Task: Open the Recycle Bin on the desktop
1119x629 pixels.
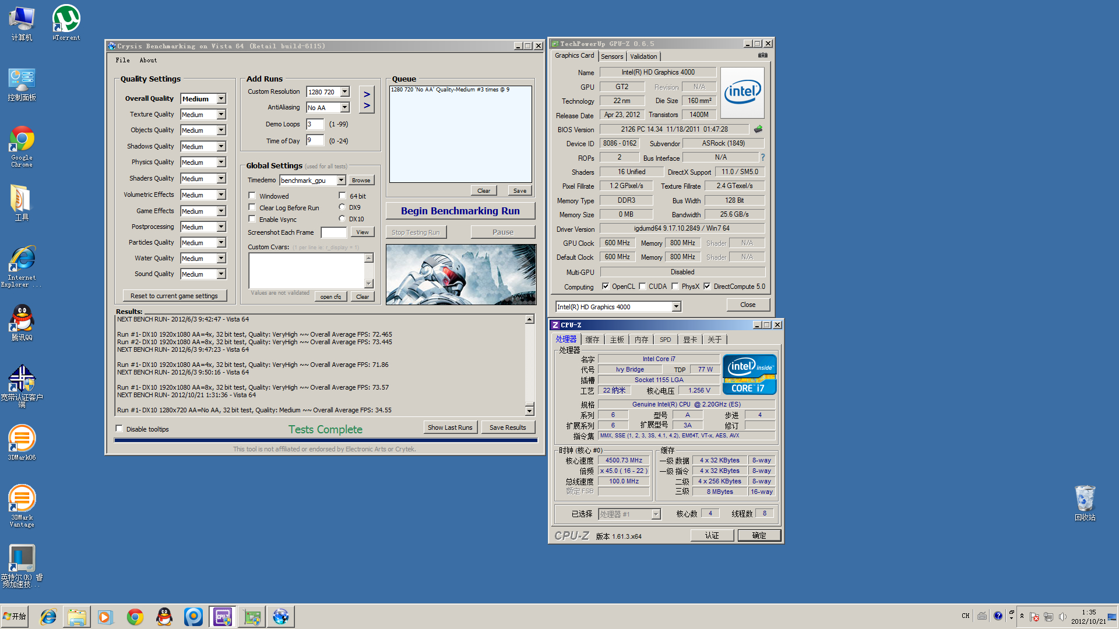Action: point(1085,503)
